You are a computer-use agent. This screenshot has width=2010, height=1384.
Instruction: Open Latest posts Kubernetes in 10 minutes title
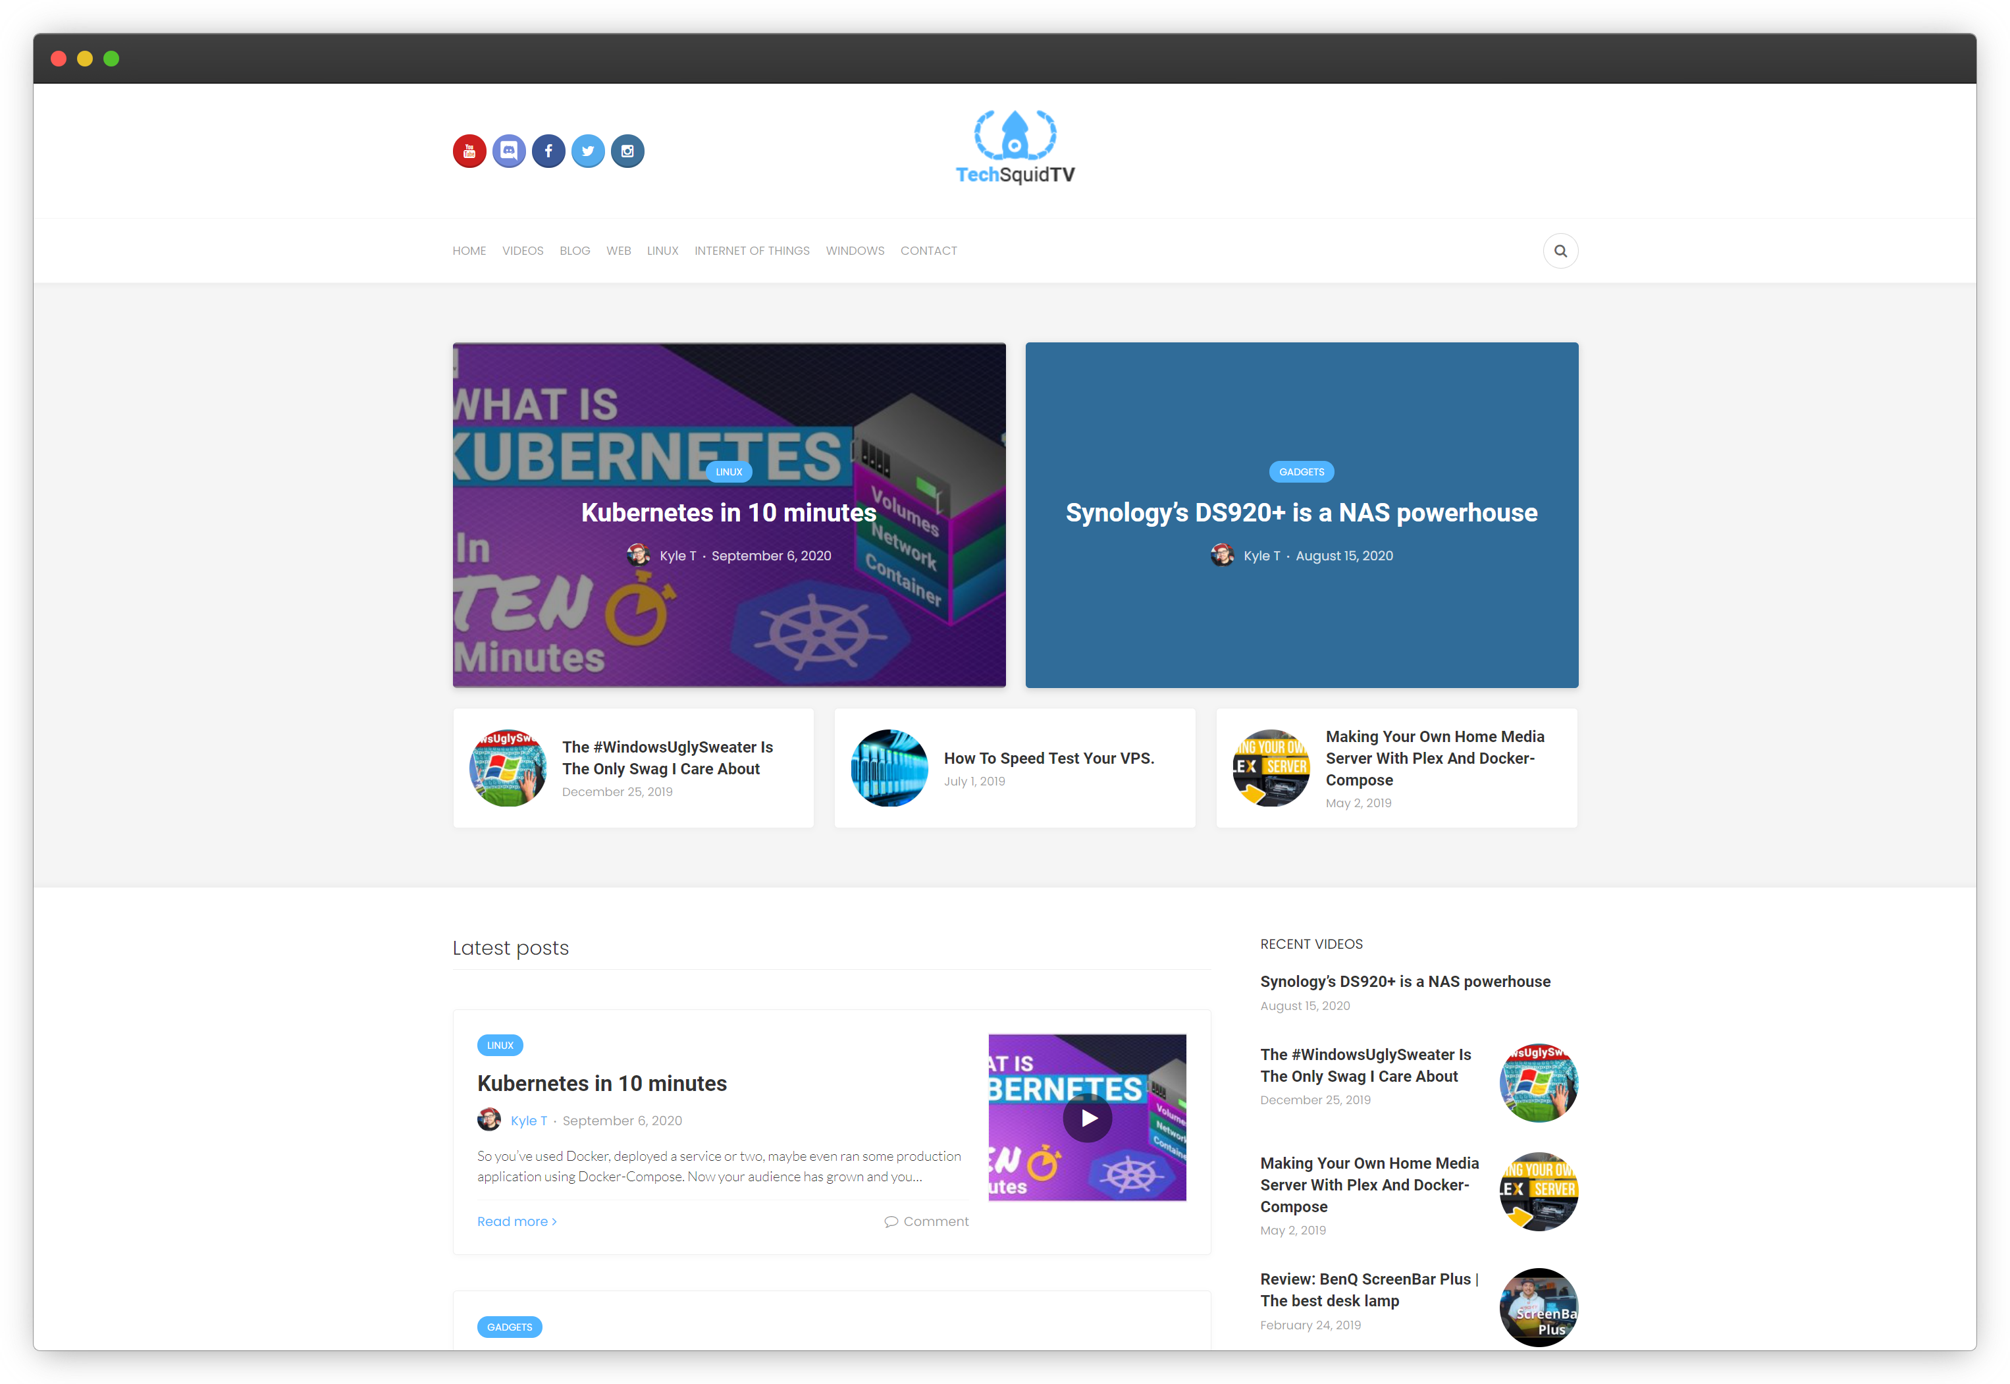(x=602, y=1083)
